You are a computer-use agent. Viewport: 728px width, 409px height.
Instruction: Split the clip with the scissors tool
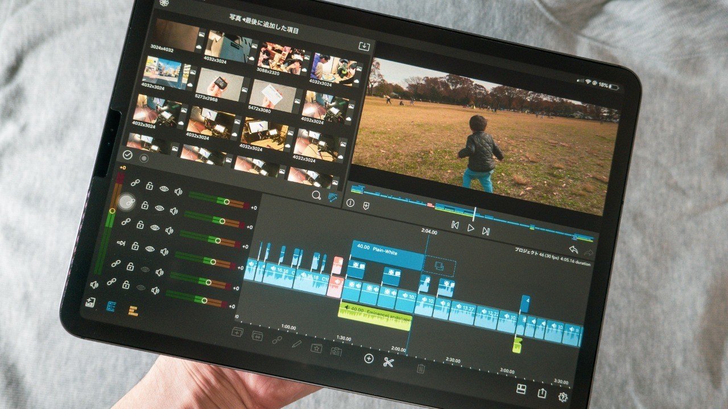(x=388, y=361)
